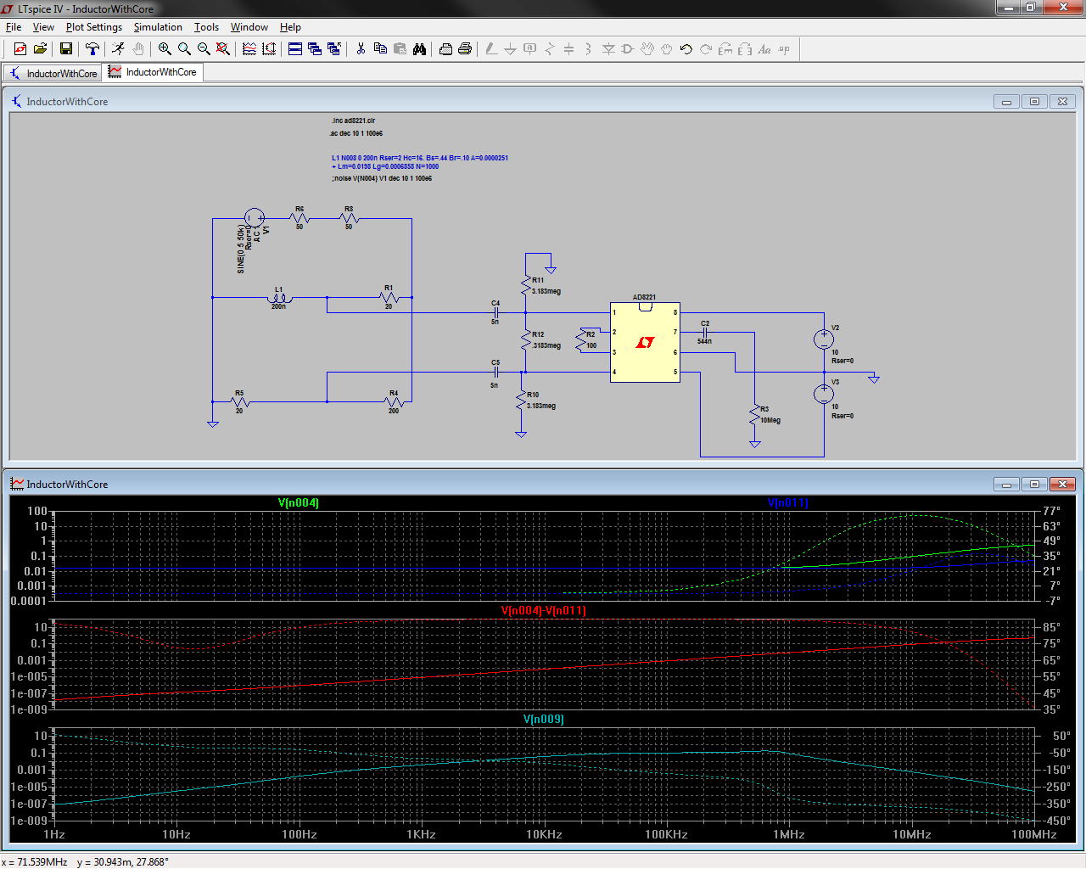Click the L1 inductor symbol

(x=279, y=298)
